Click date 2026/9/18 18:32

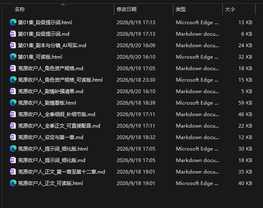(x=136, y=137)
